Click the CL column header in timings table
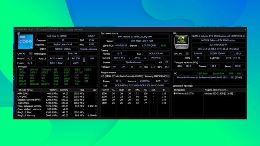Viewport: 260px width, 146px height. click(113, 90)
